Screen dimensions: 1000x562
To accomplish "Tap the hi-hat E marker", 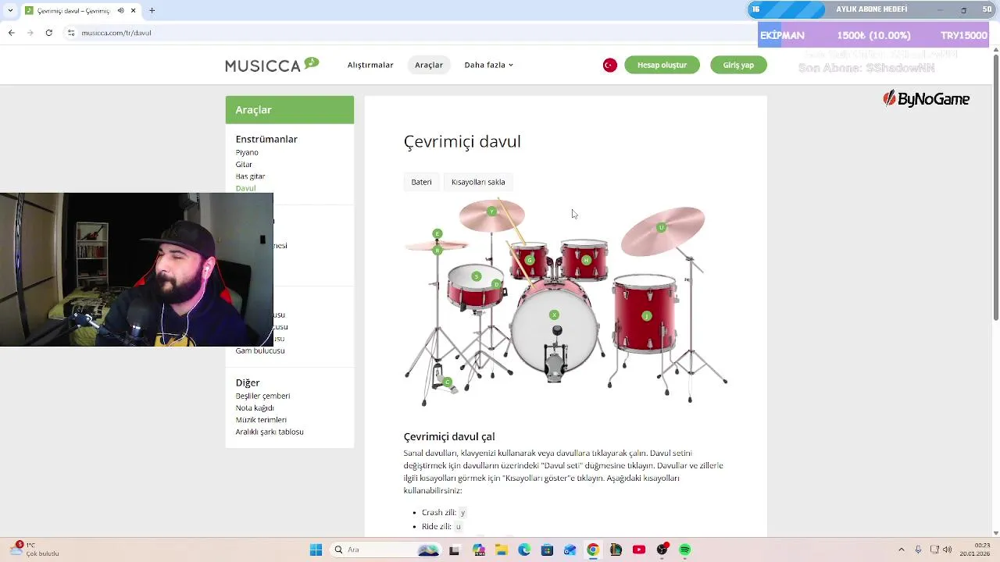I will pos(437,233).
